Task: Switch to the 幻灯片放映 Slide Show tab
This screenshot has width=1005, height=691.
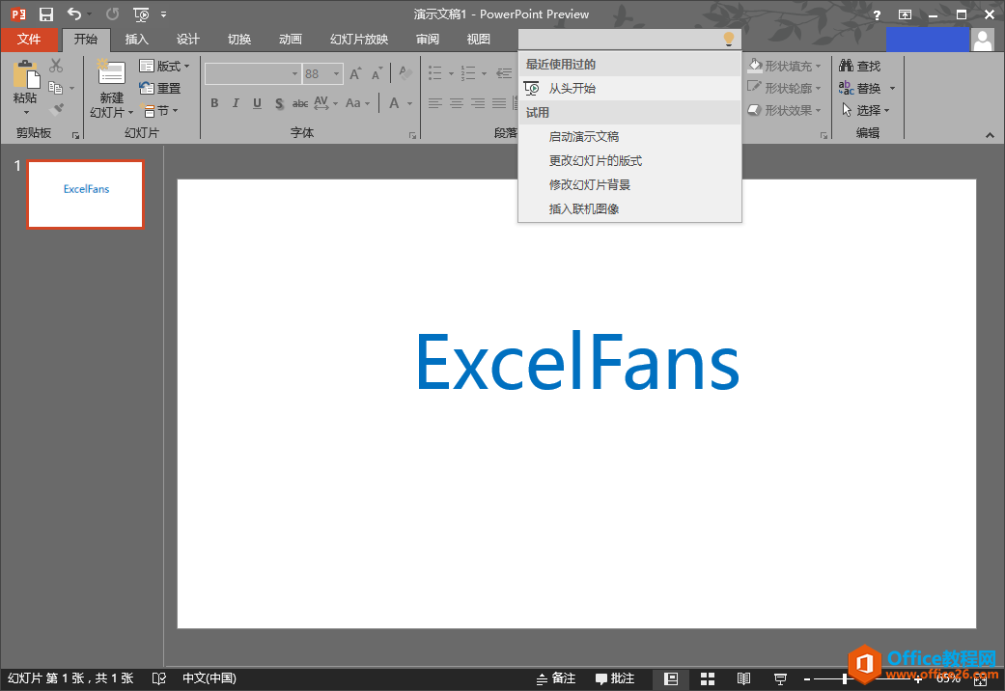Action: point(359,40)
